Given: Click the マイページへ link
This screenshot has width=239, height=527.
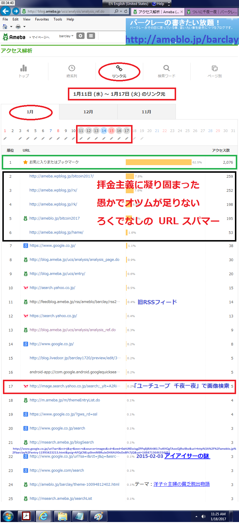Looking at the screenshot, I should pyautogui.click(x=40, y=37).
